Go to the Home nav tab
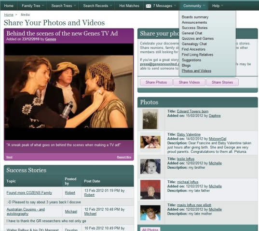The image size is (259, 231). (9, 6)
